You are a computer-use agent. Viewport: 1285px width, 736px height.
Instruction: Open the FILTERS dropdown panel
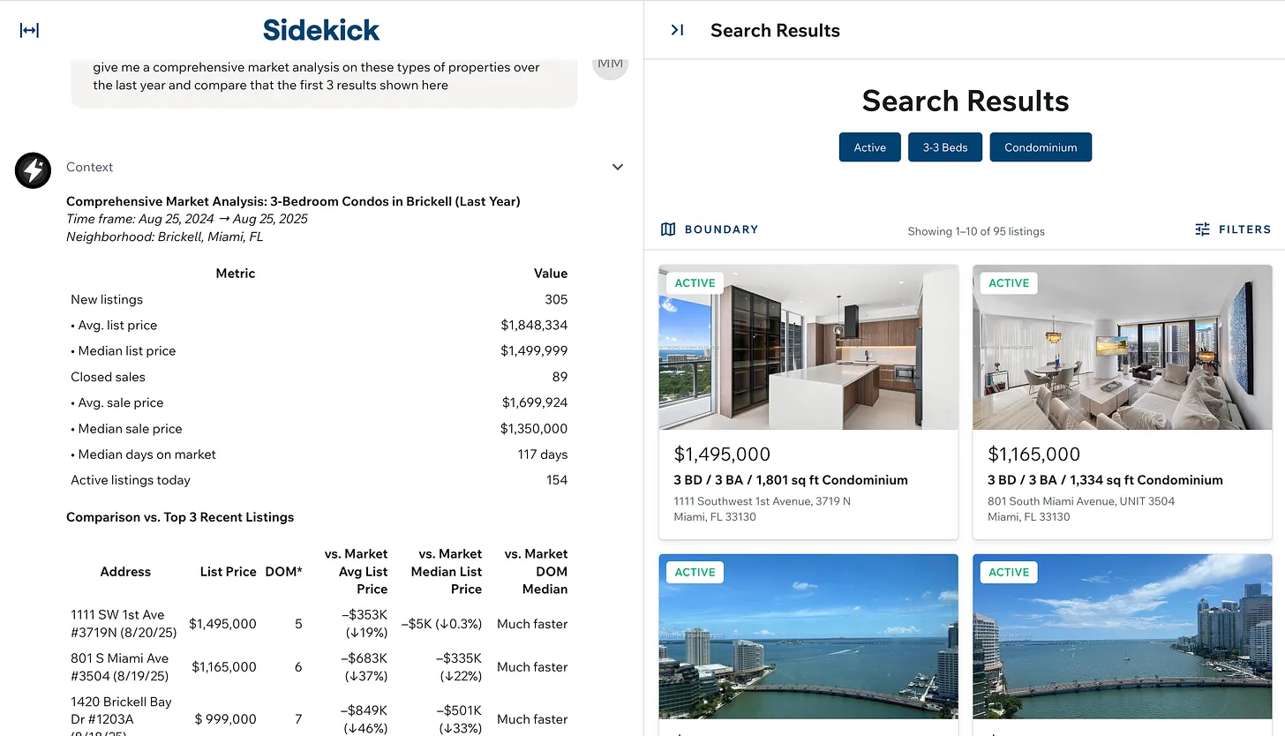point(1233,229)
